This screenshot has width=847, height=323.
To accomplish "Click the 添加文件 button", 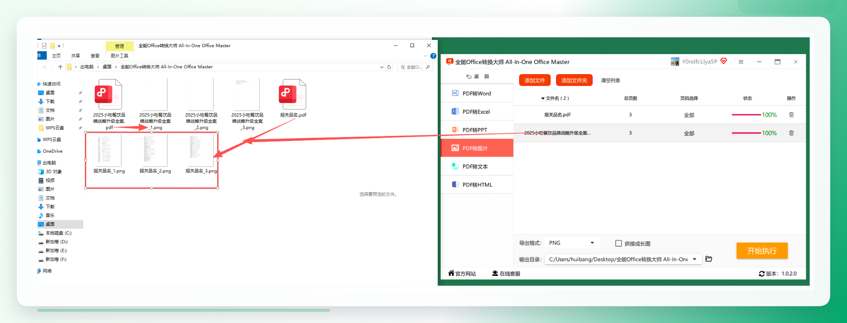I will [535, 80].
